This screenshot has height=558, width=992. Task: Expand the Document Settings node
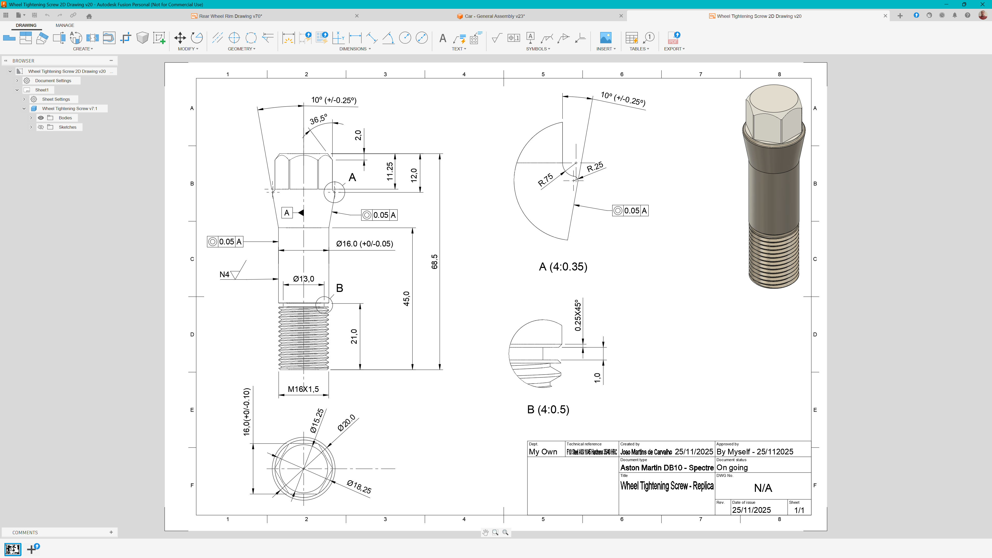pos(17,81)
